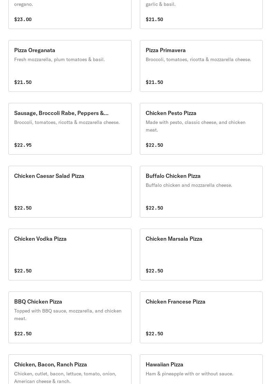Open the Sausage, Broccoli Rabe, Peppers item

click(x=70, y=129)
